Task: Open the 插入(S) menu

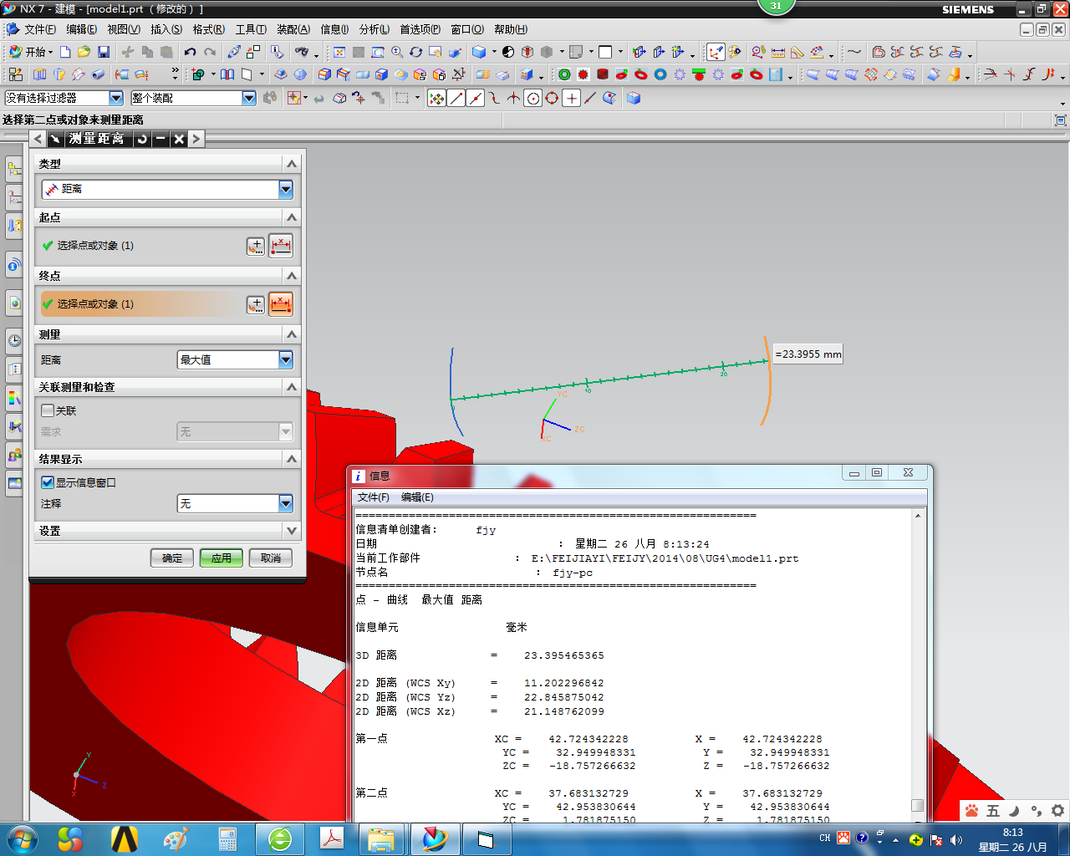Action: coord(166,29)
